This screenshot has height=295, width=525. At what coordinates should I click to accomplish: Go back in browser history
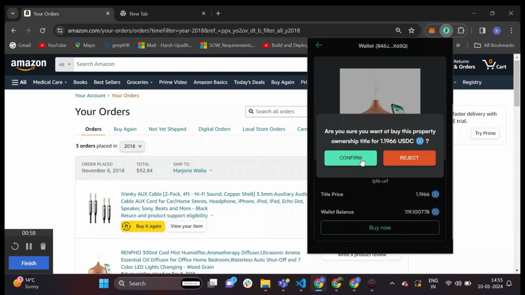(14, 30)
